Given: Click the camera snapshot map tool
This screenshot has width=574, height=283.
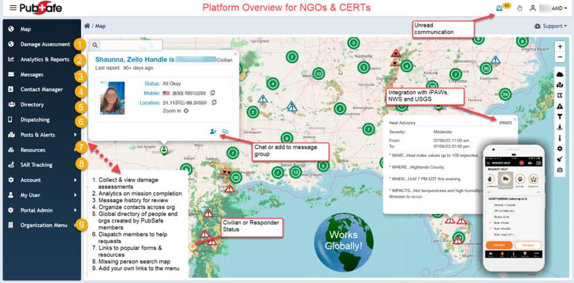Looking at the screenshot, I should (560, 170).
